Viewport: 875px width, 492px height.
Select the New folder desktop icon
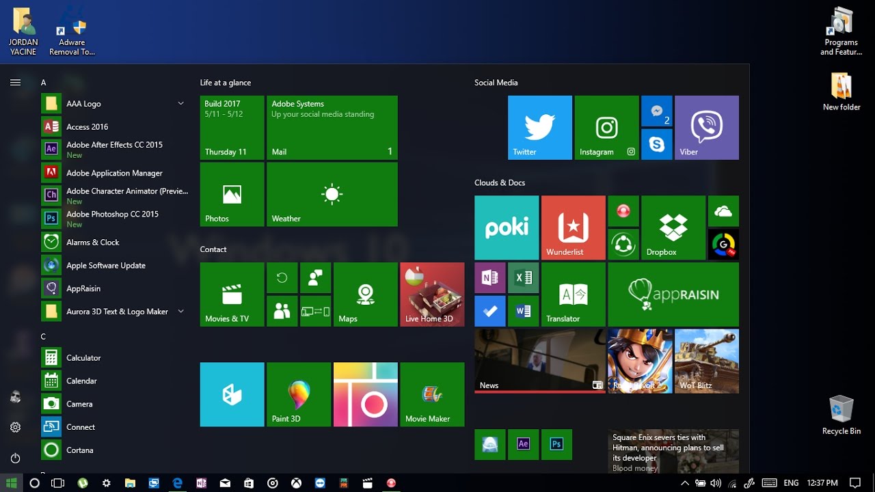click(842, 92)
